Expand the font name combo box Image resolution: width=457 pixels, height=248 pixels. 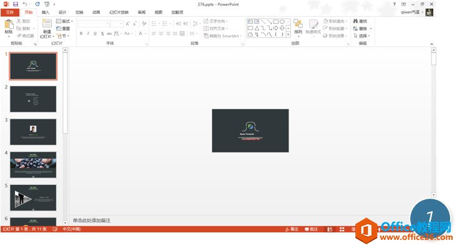[x=107, y=24]
